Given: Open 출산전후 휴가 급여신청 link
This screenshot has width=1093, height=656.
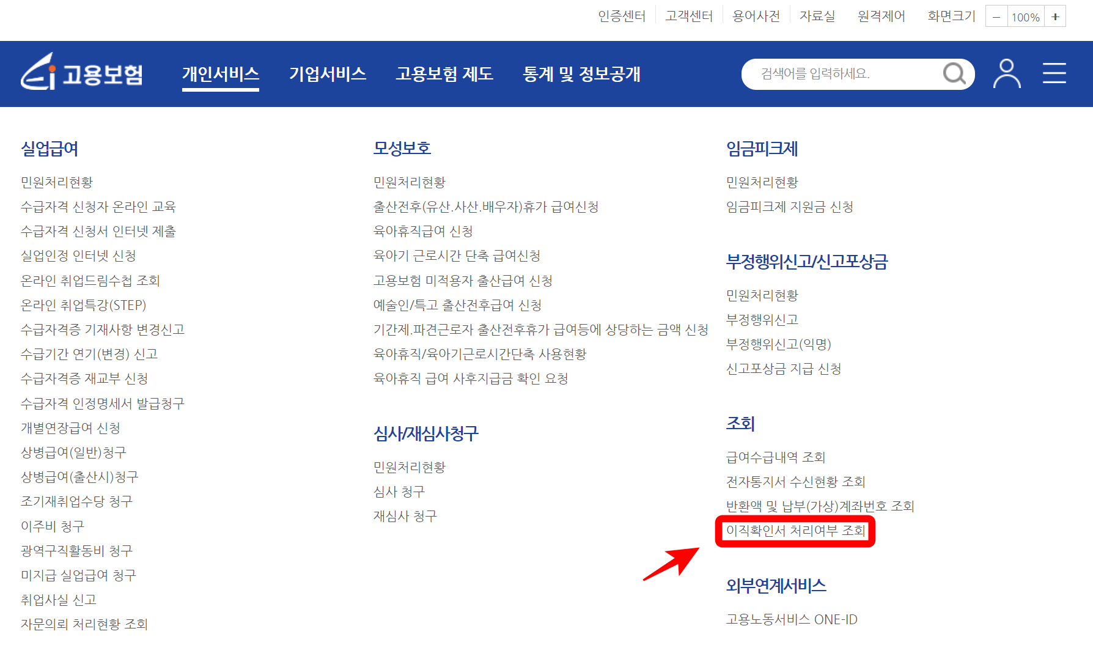Looking at the screenshot, I should coord(486,207).
